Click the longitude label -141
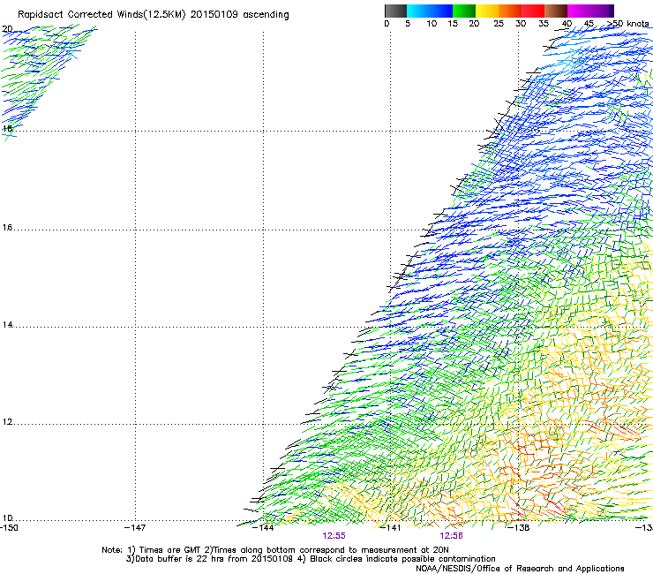The image size is (653, 574). click(390, 528)
